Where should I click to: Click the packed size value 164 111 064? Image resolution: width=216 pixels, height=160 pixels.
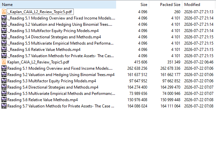(170, 106)
